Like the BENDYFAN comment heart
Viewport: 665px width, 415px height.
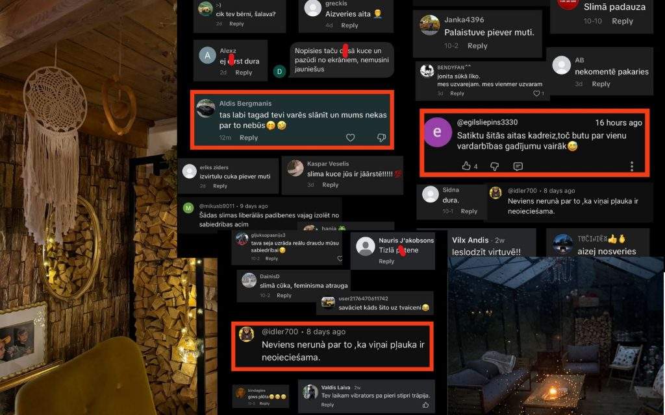click(536, 93)
